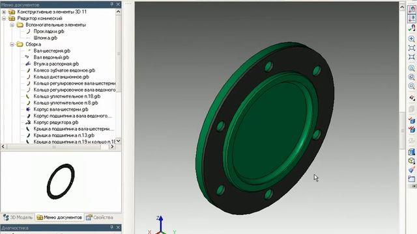Select the Меню документов tab
The image size is (417, 234).
[59, 217]
